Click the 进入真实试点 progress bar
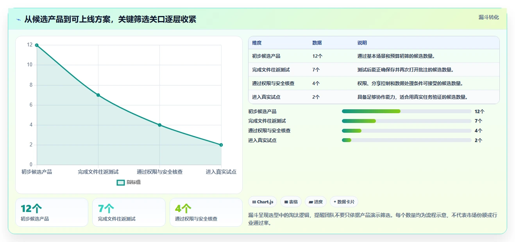 [406, 140]
